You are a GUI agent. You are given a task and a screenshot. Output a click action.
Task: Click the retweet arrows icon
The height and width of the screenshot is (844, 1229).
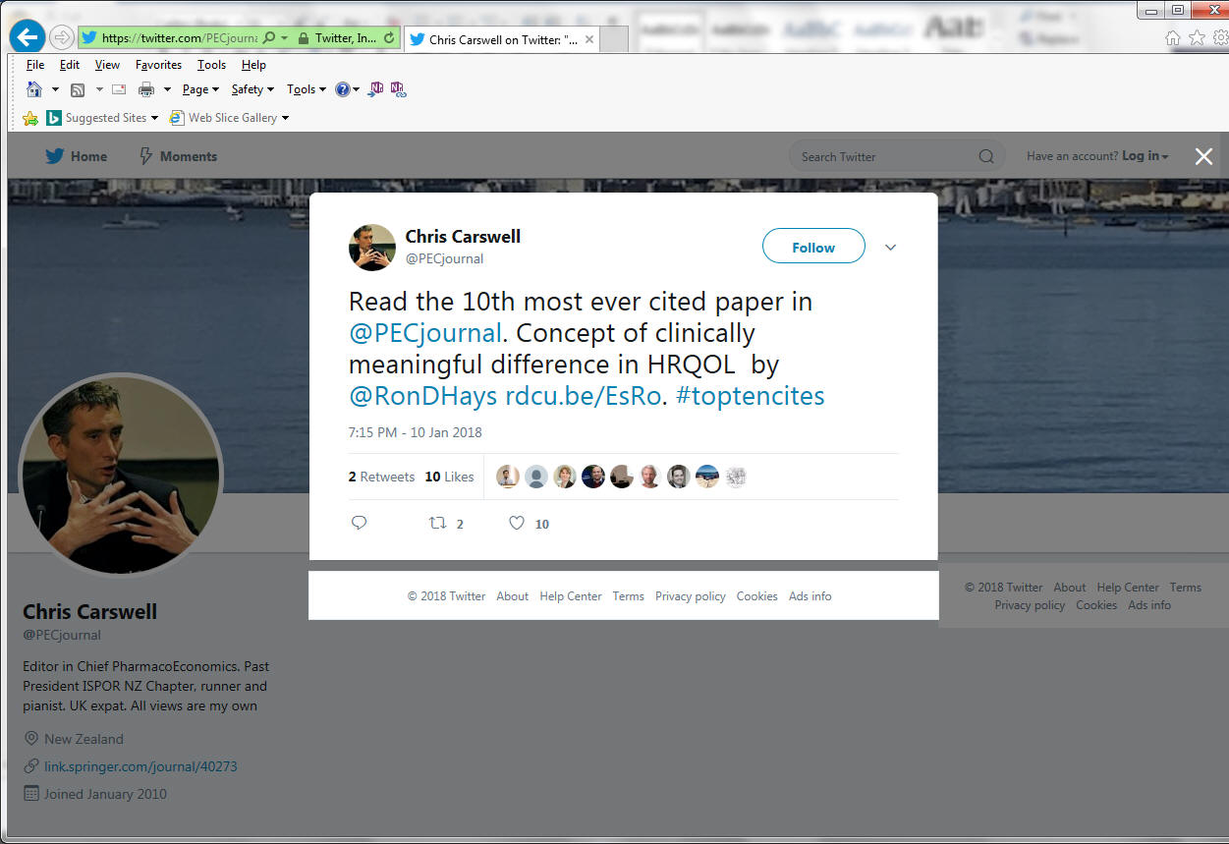pos(438,523)
